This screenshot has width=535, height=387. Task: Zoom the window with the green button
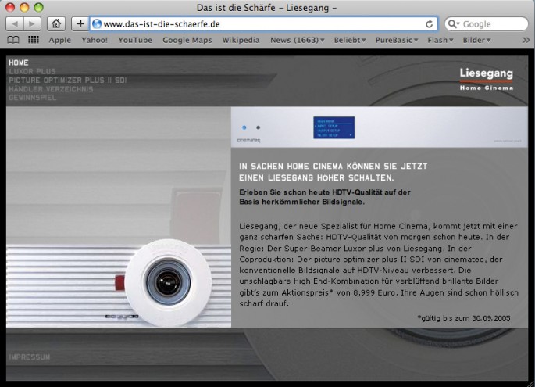(x=39, y=7)
